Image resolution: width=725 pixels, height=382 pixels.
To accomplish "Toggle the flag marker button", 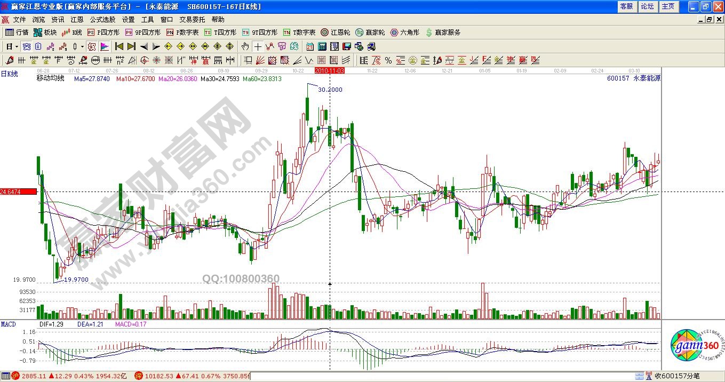I will coord(105,46).
